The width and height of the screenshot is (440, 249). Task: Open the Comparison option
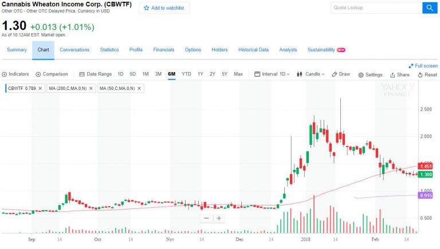52,74
